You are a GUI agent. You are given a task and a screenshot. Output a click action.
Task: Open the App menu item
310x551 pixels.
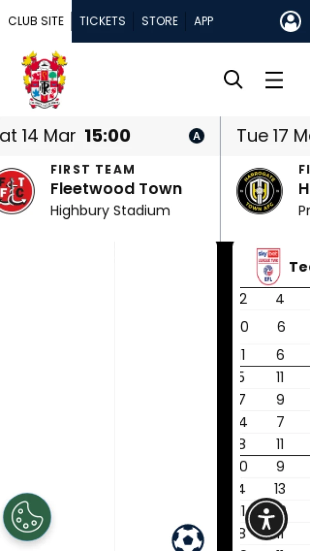(x=204, y=21)
